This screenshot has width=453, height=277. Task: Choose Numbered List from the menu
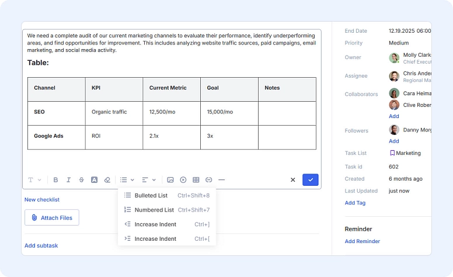pos(154,210)
